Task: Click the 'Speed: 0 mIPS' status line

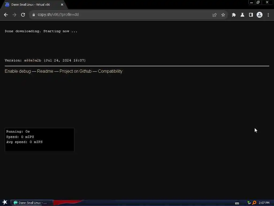Action: [20, 137]
